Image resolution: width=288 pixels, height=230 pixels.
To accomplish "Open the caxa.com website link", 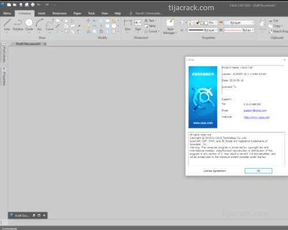I will click(x=257, y=117).
